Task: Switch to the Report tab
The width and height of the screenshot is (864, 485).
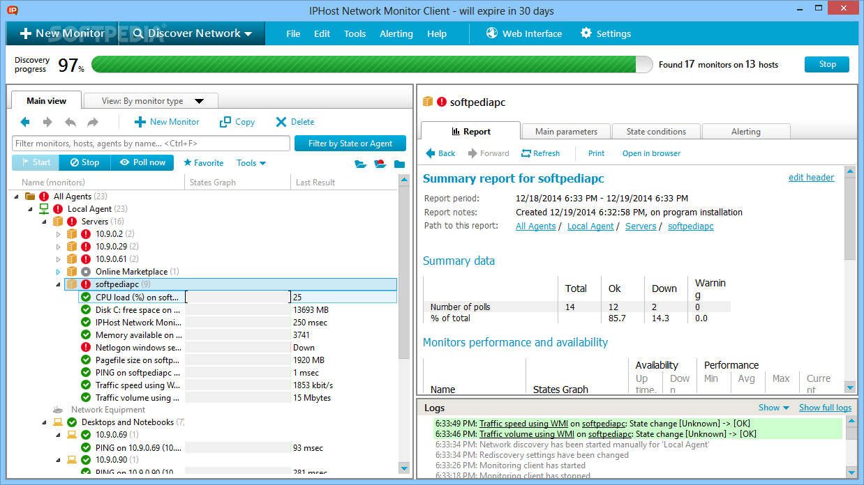Action: (x=470, y=131)
